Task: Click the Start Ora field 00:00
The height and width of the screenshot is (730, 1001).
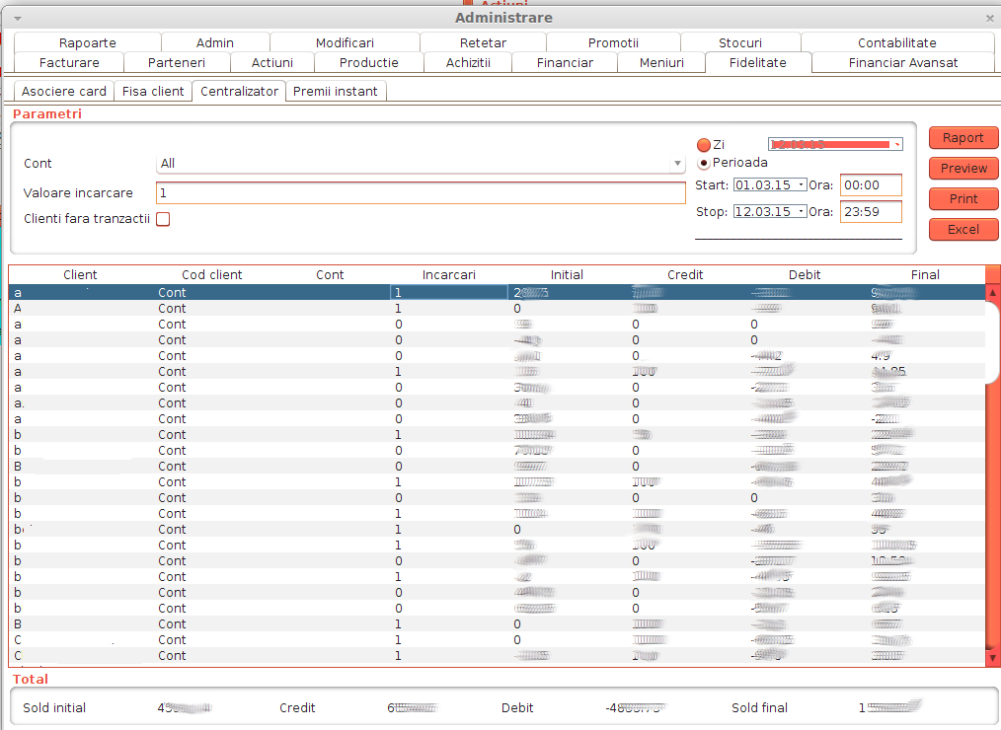Action: (x=871, y=185)
